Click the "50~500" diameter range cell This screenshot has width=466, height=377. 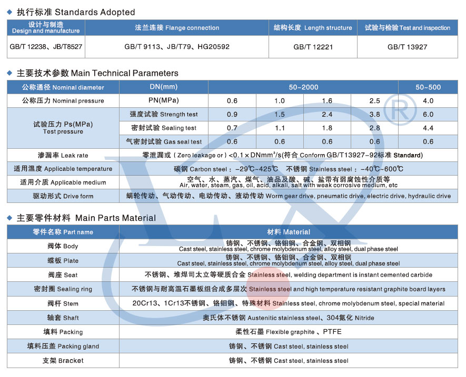(x=428, y=87)
